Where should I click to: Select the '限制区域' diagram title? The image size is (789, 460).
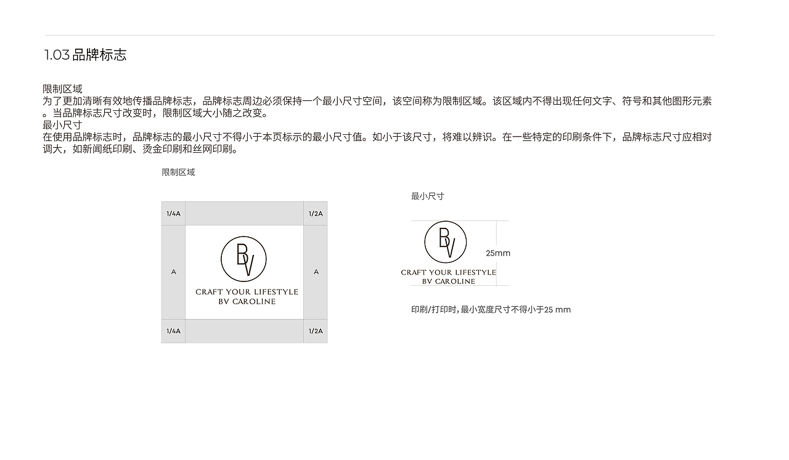(177, 172)
